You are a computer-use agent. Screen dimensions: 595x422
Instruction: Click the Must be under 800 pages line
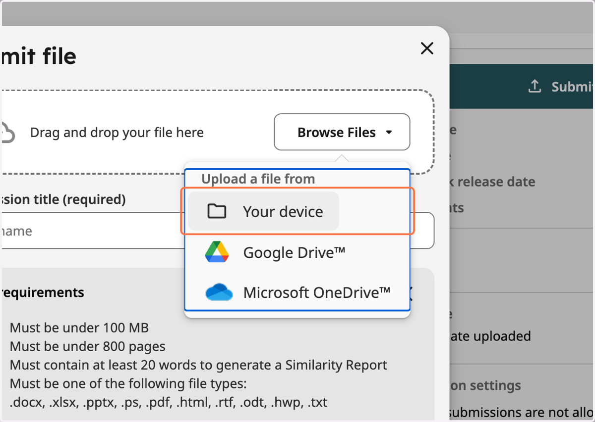click(x=88, y=346)
